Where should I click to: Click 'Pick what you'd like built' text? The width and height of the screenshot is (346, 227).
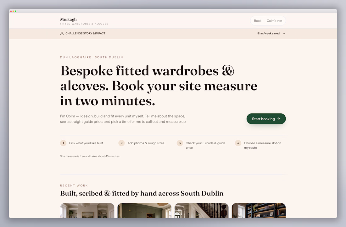(86, 143)
